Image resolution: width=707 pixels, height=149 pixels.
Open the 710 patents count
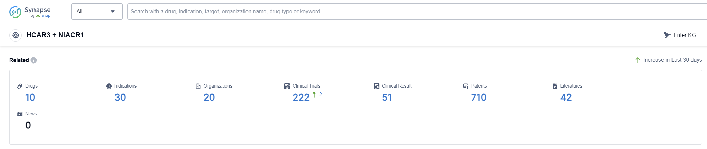[x=478, y=98]
